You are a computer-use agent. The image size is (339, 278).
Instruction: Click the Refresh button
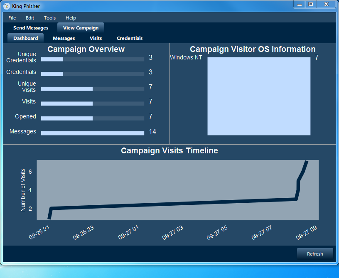(x=315, y=254)
